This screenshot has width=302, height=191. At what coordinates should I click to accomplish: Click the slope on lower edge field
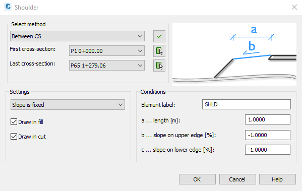coord(268,150)
